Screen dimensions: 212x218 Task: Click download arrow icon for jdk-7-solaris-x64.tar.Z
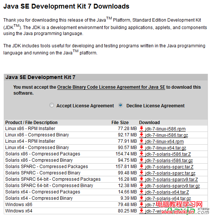[141, 192]
